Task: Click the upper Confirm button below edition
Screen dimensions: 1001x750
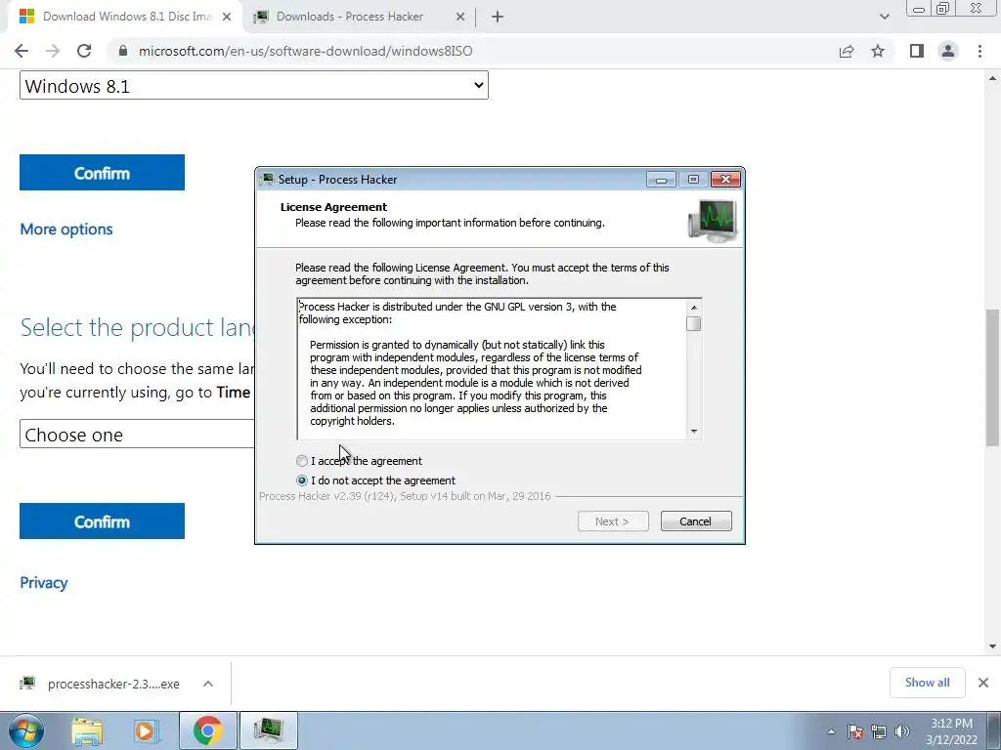Action: coord(102,172)
